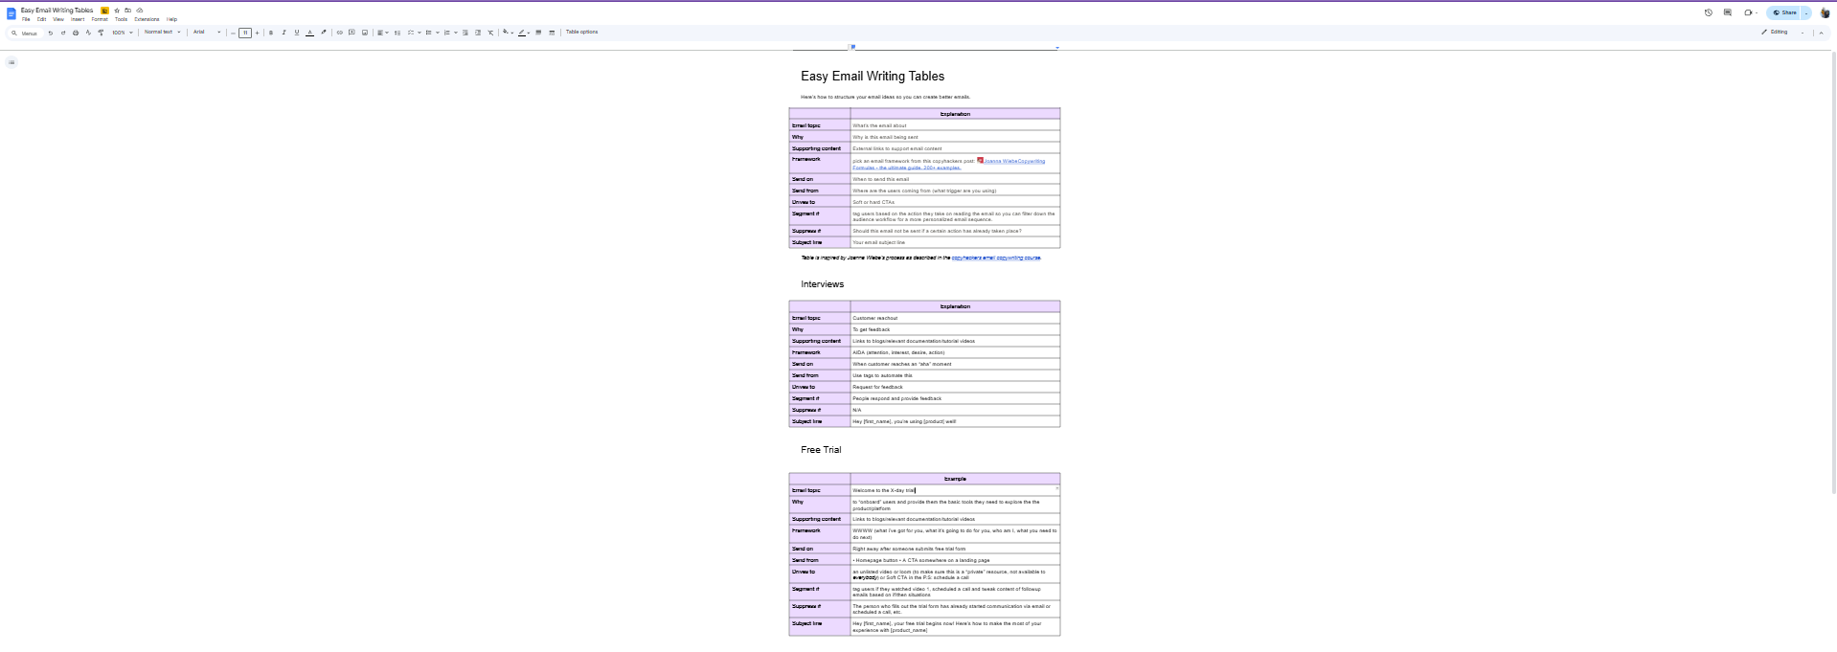Viewport: 1837px width, 652px height.
Task: Open Google account avatar
Action: (x=1825, y=12)
